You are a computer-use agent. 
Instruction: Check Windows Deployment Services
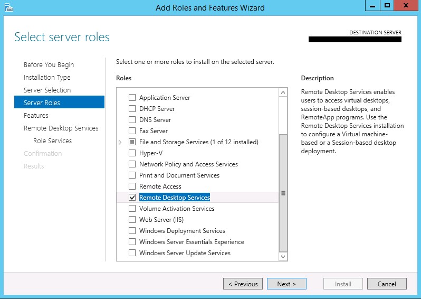click(x=132, y=230)
